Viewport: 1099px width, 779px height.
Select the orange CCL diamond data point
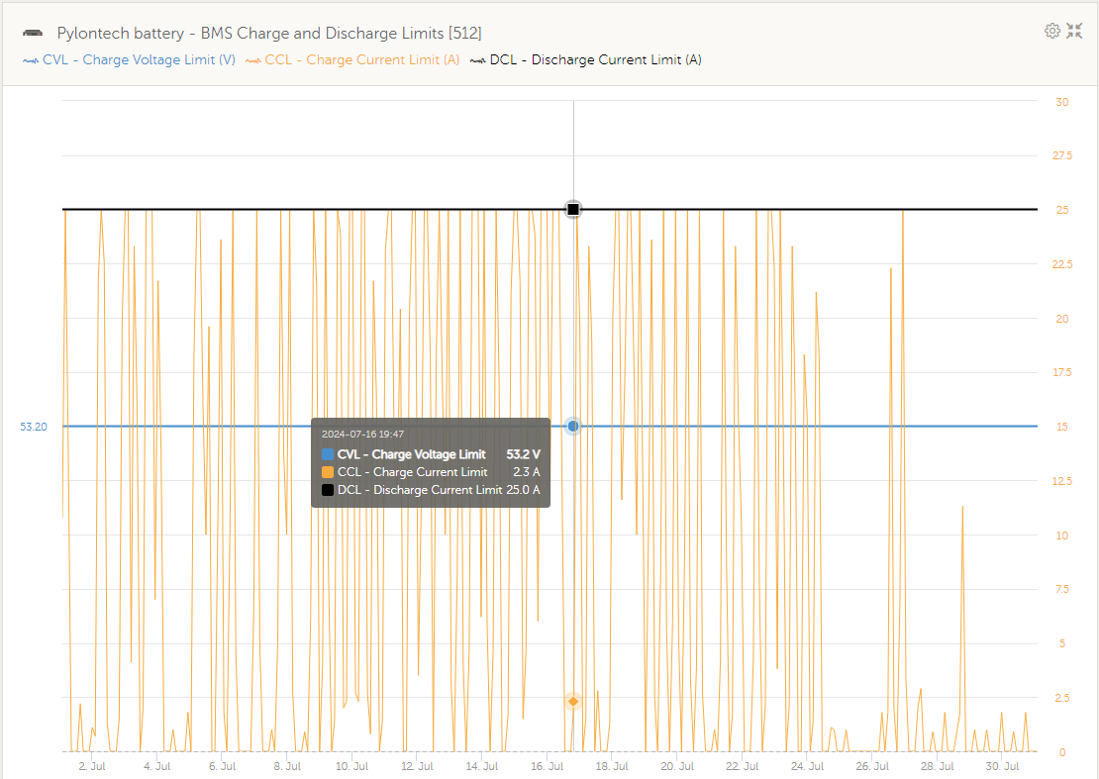(x=573, y=701)
